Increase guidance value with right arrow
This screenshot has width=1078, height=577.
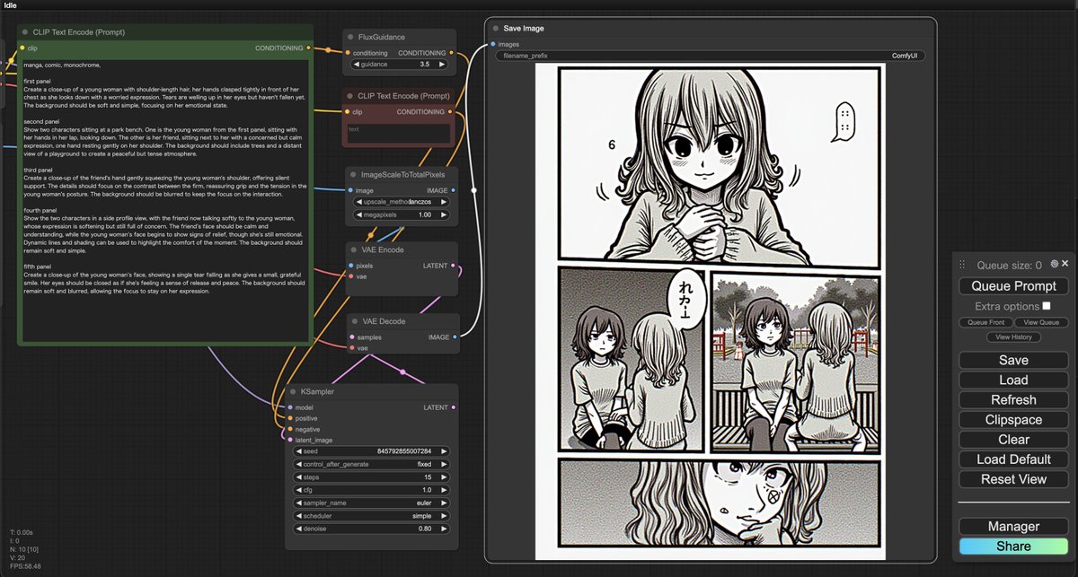click(443, 65)
